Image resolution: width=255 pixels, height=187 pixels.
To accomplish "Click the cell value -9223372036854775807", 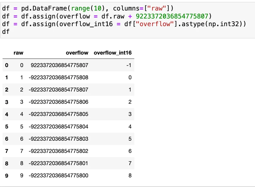I will point(59,90).
